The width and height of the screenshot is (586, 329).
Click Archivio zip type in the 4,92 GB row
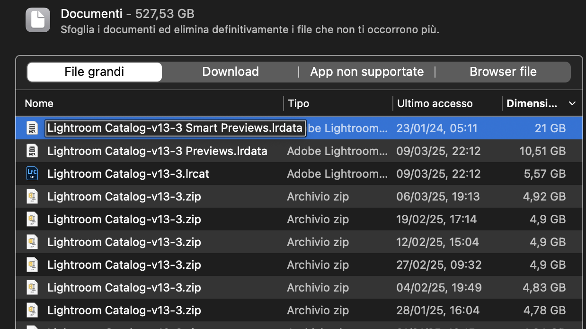[x=318, y=196]
